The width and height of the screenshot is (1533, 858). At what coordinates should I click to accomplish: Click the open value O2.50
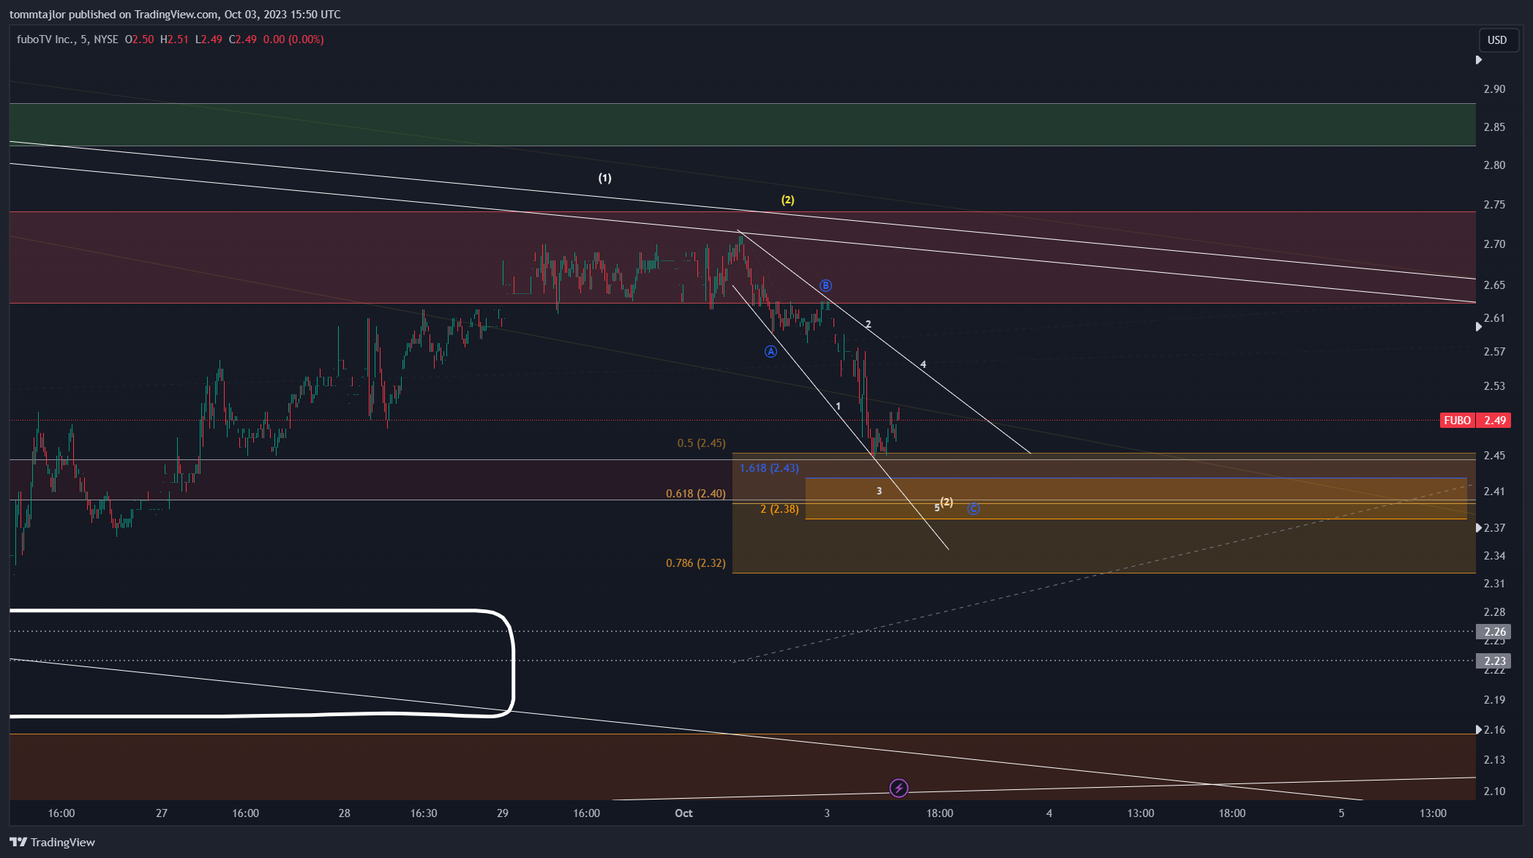click(x=139, y=39)
